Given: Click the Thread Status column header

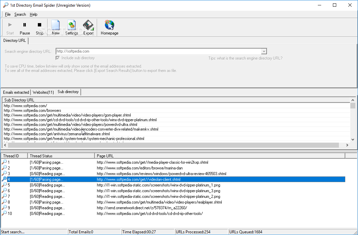Looking at the screenshot, I should [61, 156].
